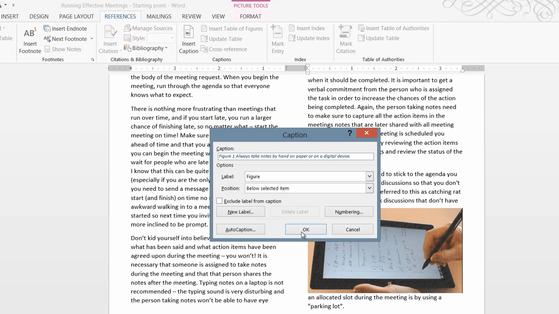Expand the Position dropdown

point(369,188)
